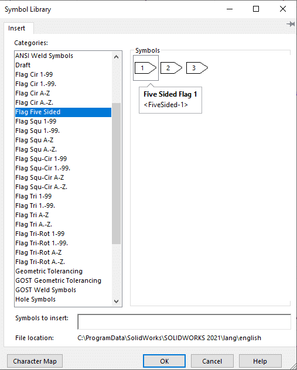The image size is (297, 370).
Task: Open the Character Map
Action: (x=35, y=361)
